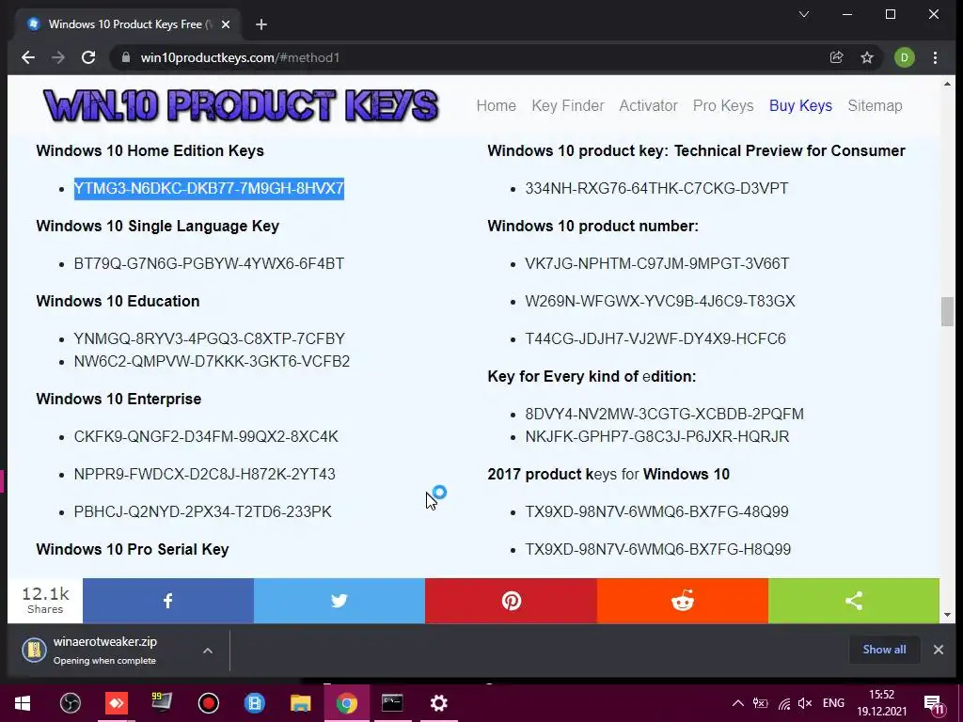Click key BT79Q-G7N6G-PGBYW-4YWX6-6F4BT
963x722 pixels.
209,263
